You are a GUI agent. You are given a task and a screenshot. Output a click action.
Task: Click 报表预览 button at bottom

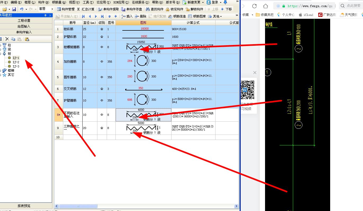coord(24,206)
